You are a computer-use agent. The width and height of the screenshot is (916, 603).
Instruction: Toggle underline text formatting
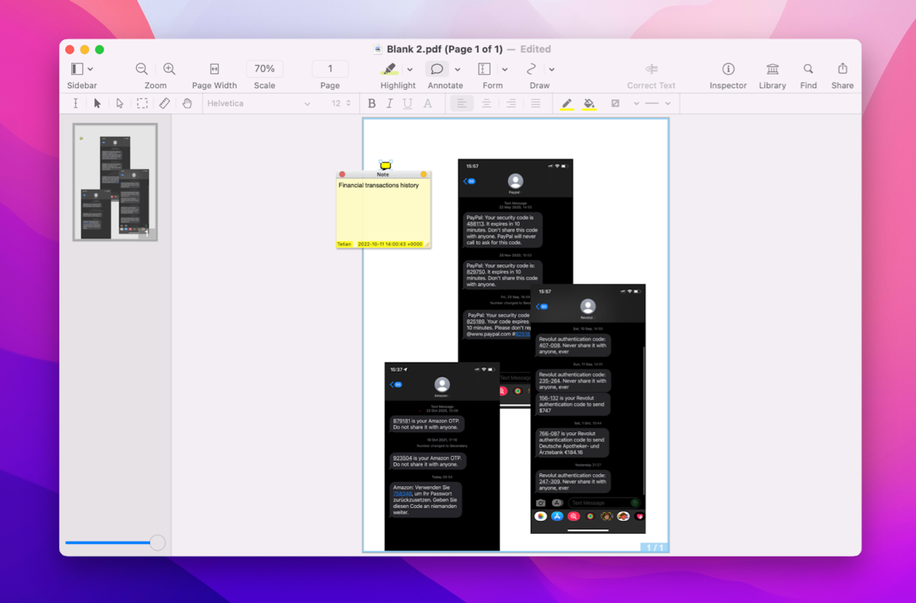click(407, 103)
